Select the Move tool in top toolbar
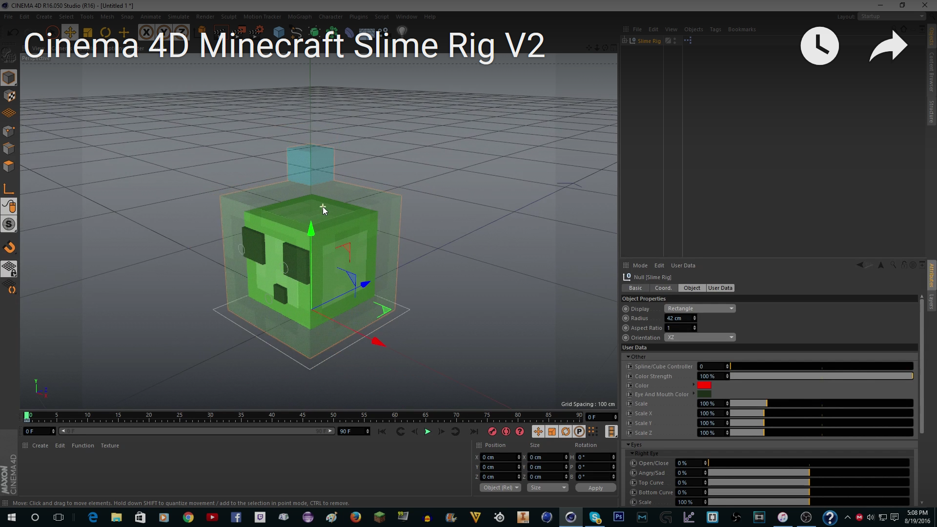The image size is (937, 527). 70,33
